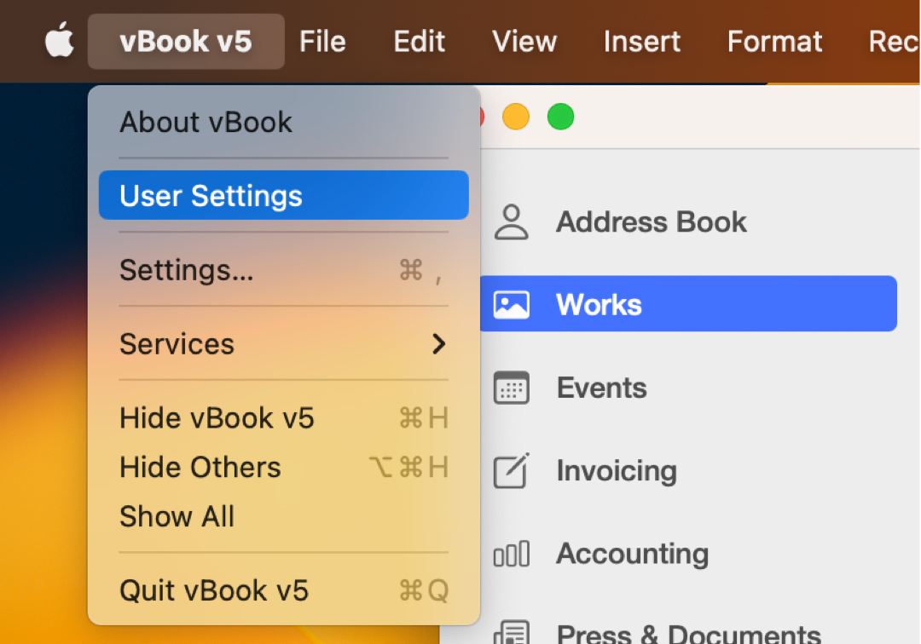Open the Insert menu
The image size is (921, 644).
pos(641,41)
